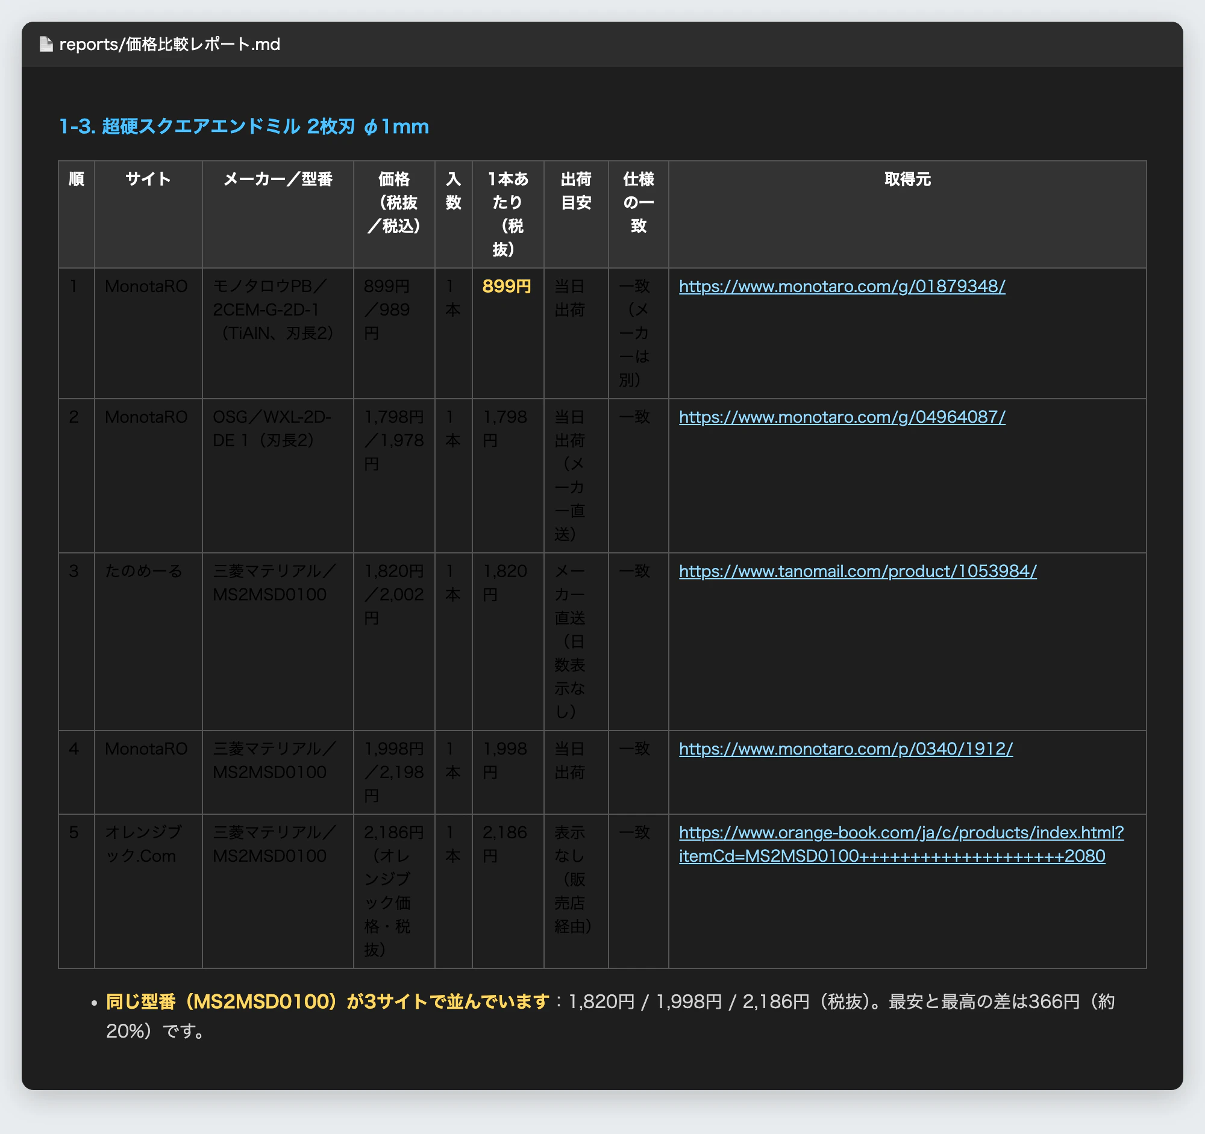Open the tanomail.com/product/1053984/ link

[858, 571]
